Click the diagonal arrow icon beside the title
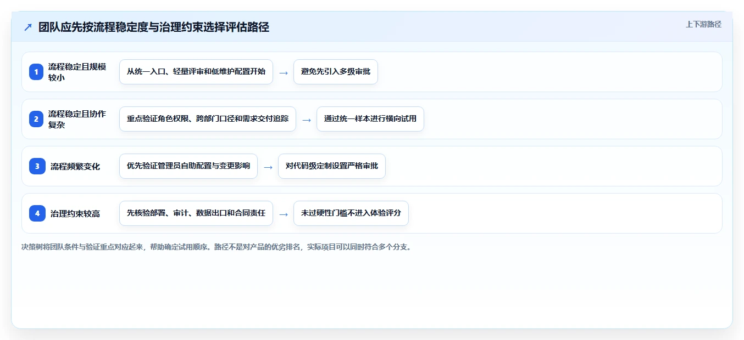This screenshot has width=744, height=340. [x=28, y=27]
